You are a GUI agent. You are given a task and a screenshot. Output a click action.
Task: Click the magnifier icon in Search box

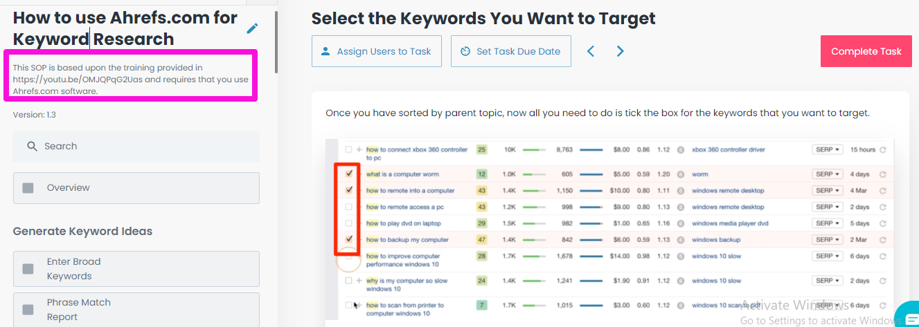[x=32, y=146]
